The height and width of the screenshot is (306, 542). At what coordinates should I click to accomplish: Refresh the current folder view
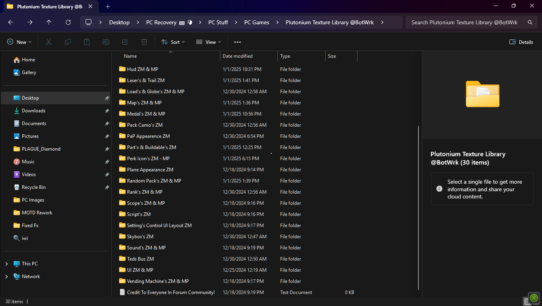pos(68,22)
